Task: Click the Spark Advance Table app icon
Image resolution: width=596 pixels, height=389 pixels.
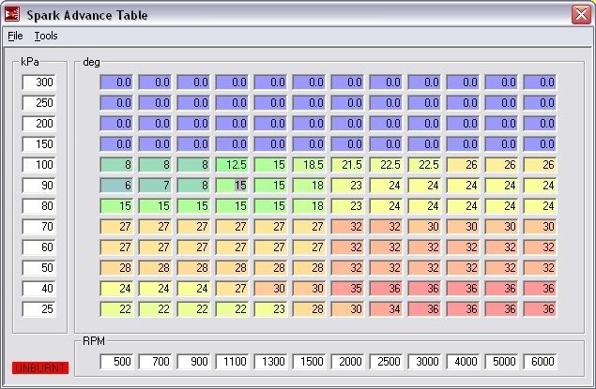Action: pyautogui.click(x=12, y=15)
